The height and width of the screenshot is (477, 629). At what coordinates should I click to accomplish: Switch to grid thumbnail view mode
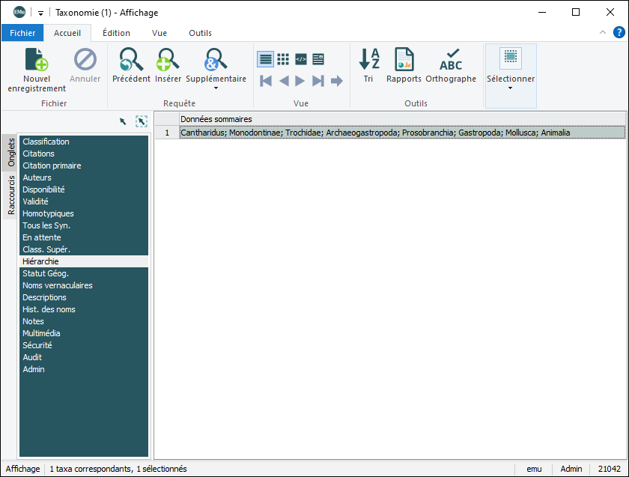283,59
